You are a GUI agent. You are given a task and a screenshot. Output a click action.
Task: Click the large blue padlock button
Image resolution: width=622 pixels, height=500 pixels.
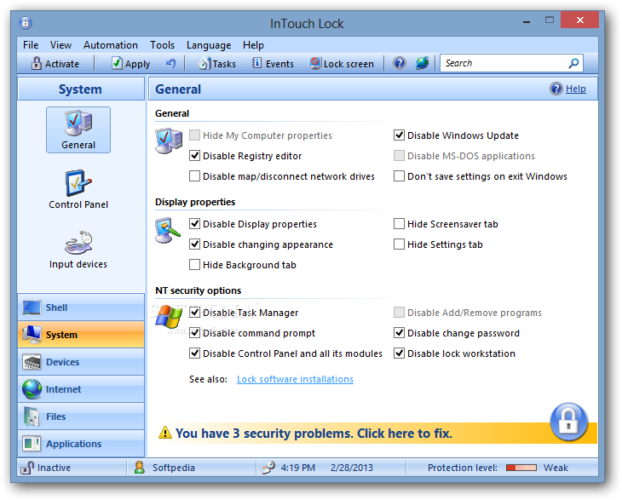click(x=568, y=422)
